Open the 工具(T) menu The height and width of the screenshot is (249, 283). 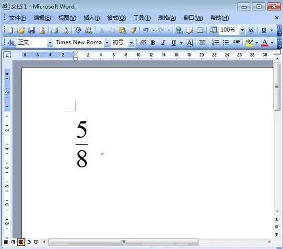click(x=142, y=18)
